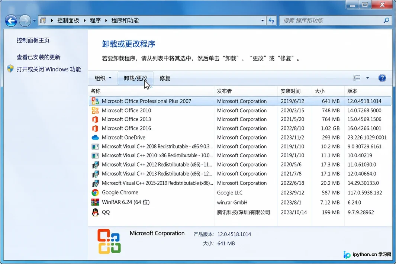Click the WinRAR 6.24 icon
Viewport: 396px width, 264px height.
[95, 202]
